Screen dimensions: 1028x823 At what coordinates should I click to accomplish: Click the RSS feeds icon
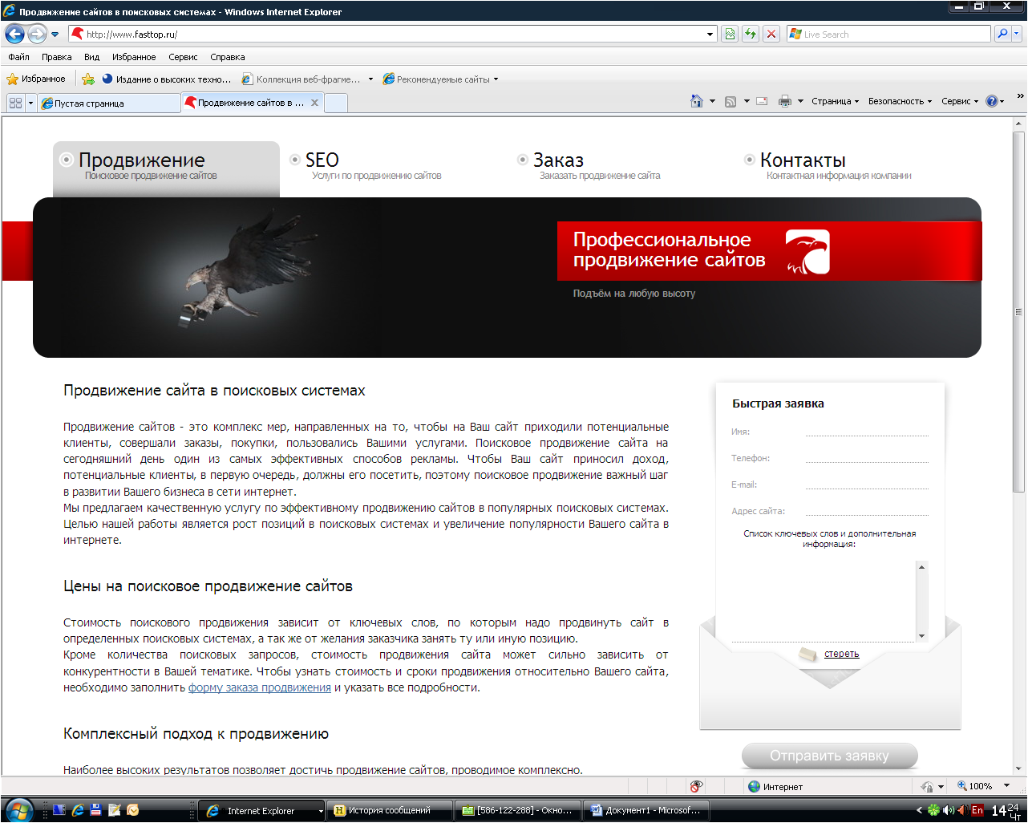coord(731,101)
